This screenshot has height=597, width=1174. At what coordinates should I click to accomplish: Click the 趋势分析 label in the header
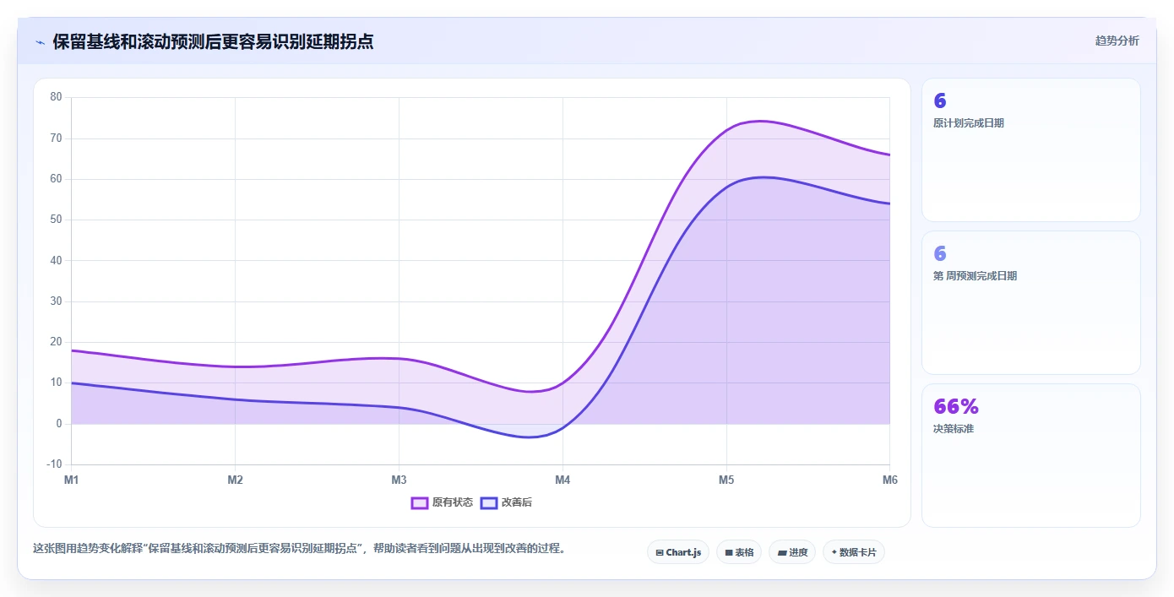point(1117,41)
